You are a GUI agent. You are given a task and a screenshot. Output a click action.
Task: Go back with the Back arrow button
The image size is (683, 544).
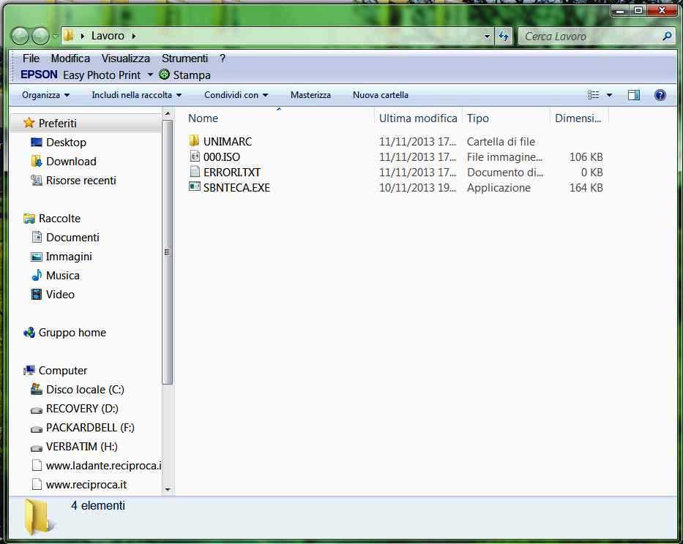pos(20,36)
